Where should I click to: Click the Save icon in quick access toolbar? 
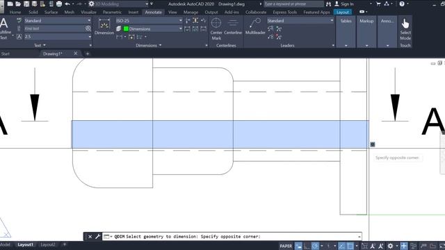click(x=26, y=4)
